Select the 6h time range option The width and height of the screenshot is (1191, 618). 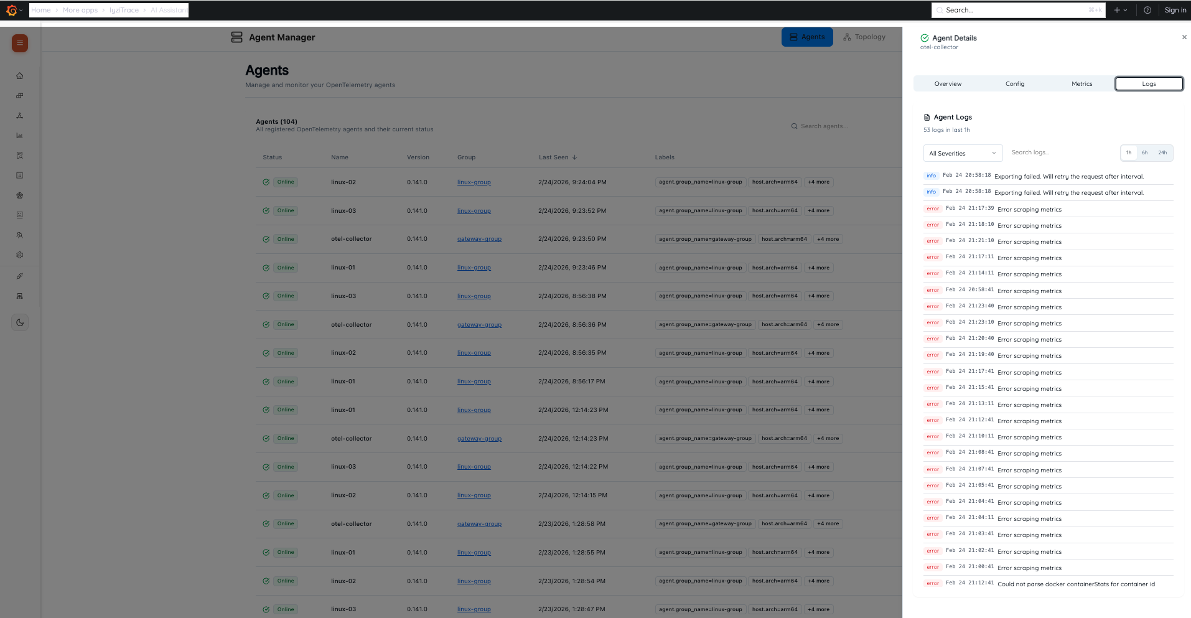1145,152
